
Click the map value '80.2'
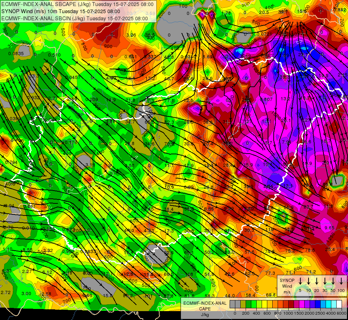128,296
